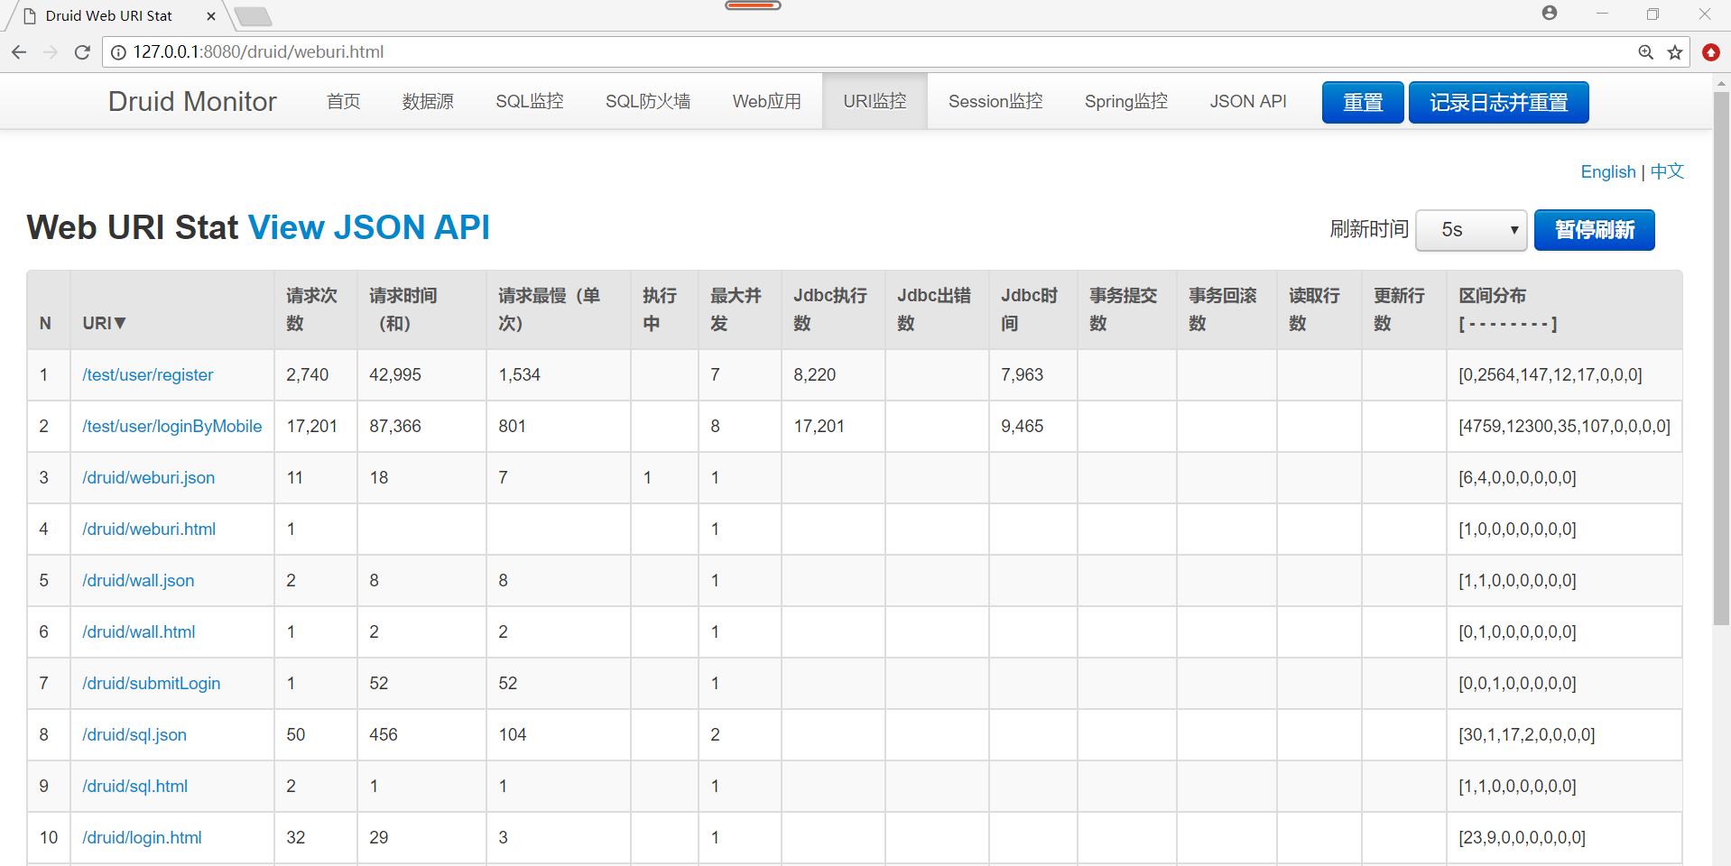Open /druid/weburi.html link
The height and width of the screenshot is (866, 1731).
tap(149, 530)
